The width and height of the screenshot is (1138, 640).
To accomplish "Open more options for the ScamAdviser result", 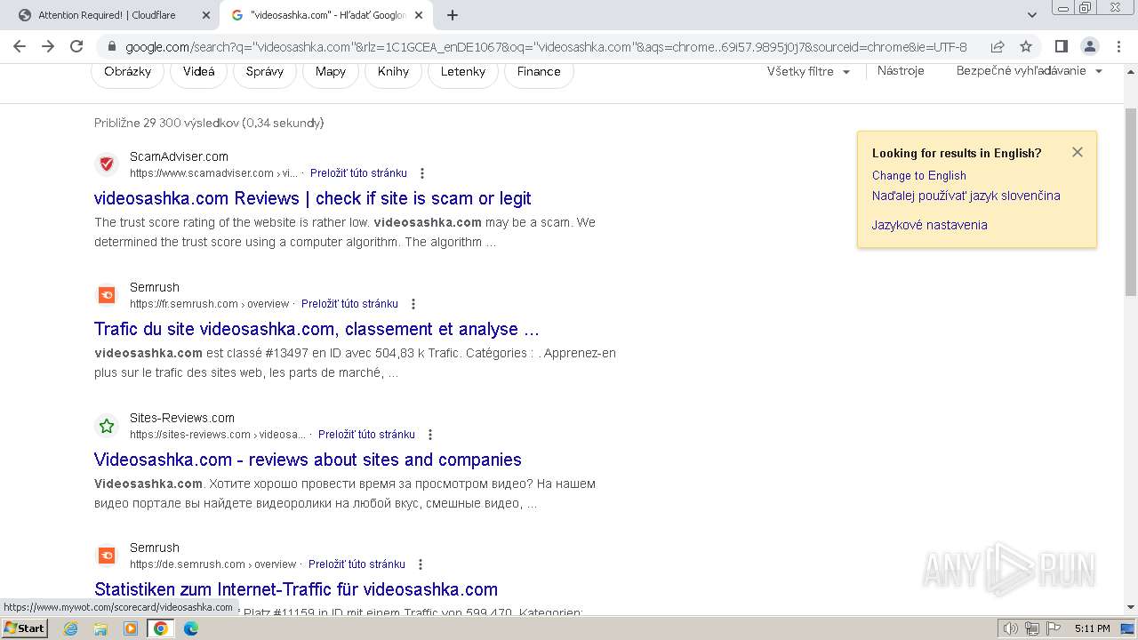I will coord(422,173).
